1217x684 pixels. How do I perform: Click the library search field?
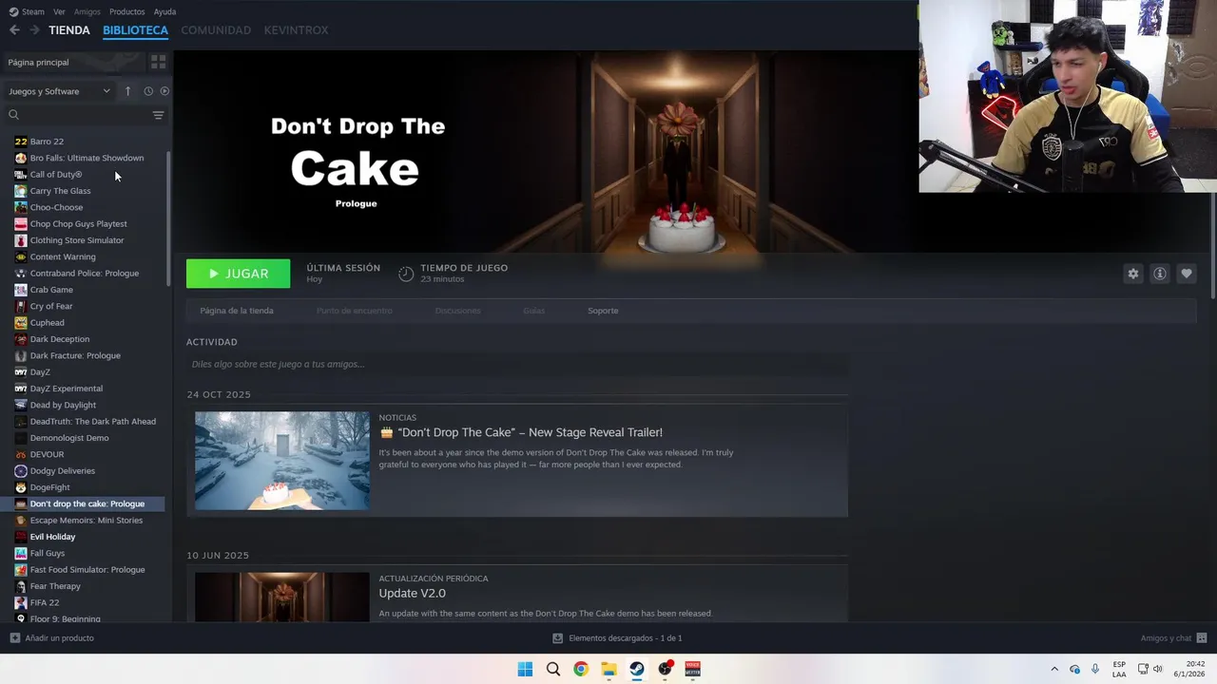[86, 115]
